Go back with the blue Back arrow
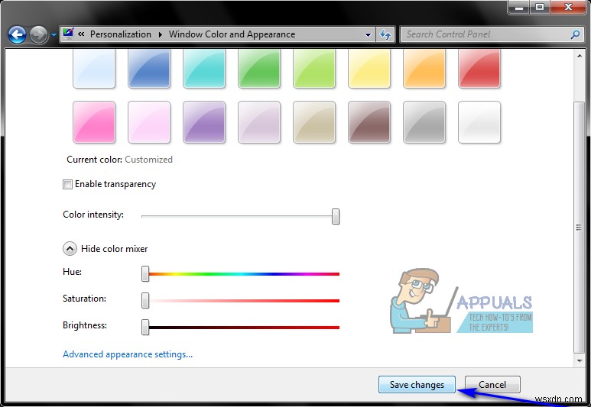The height and width of the screenshot is (407, 591). click(x=17, y=35)
